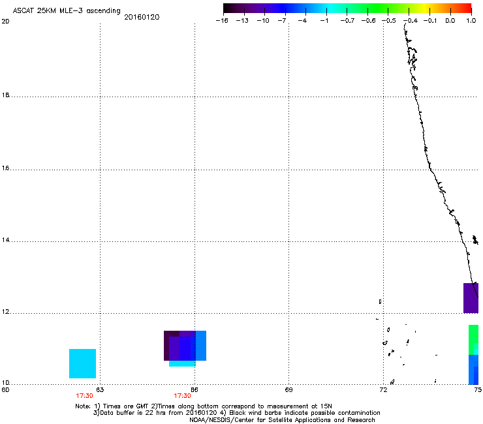Image resolution: width=483 pixels, height=424 pixels.
Task: Click the latitude axis label "10"
Action: (5, 383)
